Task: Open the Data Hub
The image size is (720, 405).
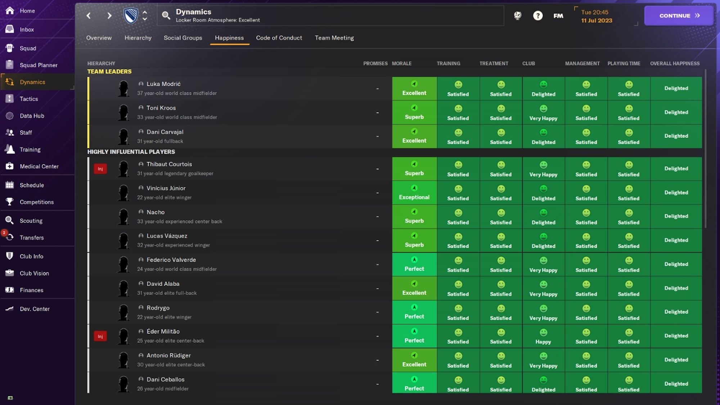Action: 31,116
